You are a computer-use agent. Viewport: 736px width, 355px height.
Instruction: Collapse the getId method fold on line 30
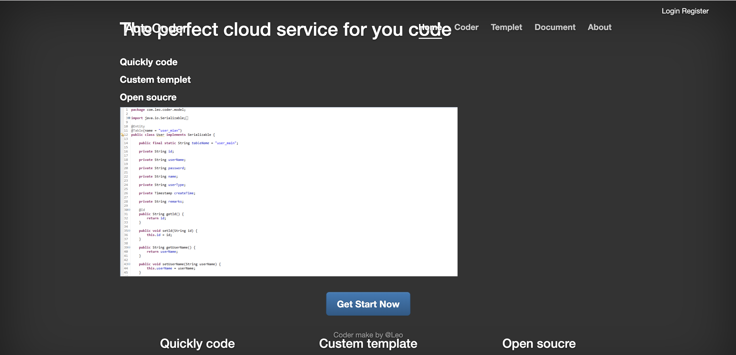tap(129, 210)
